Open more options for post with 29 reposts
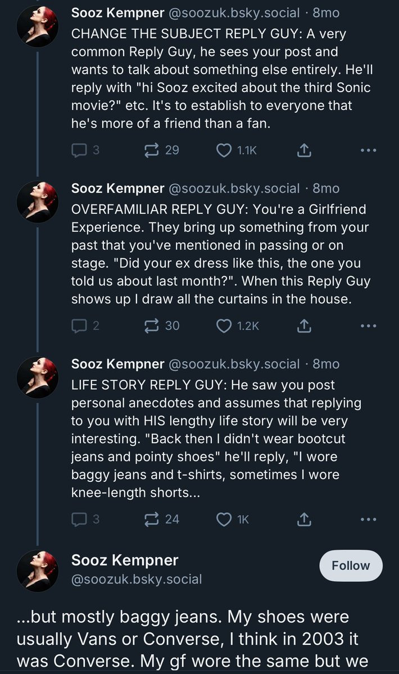Screen dimensions: 399x674 tap(368, 150)
